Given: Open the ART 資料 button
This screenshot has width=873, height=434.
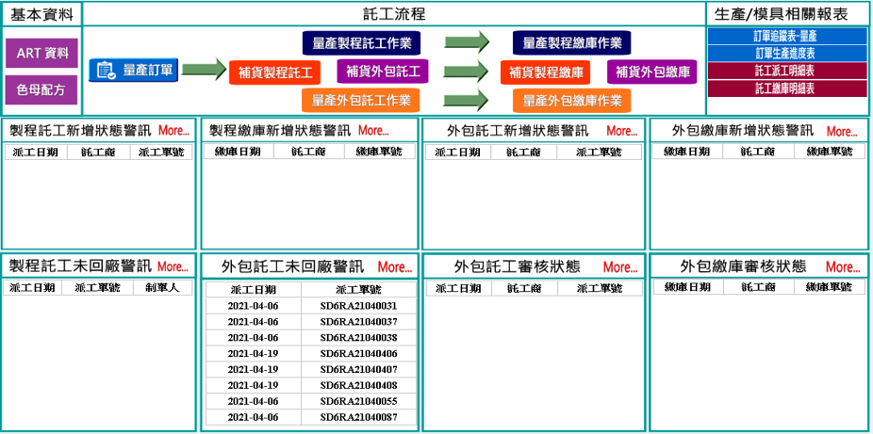Looking at the screenshot, I should coord(41,53).
